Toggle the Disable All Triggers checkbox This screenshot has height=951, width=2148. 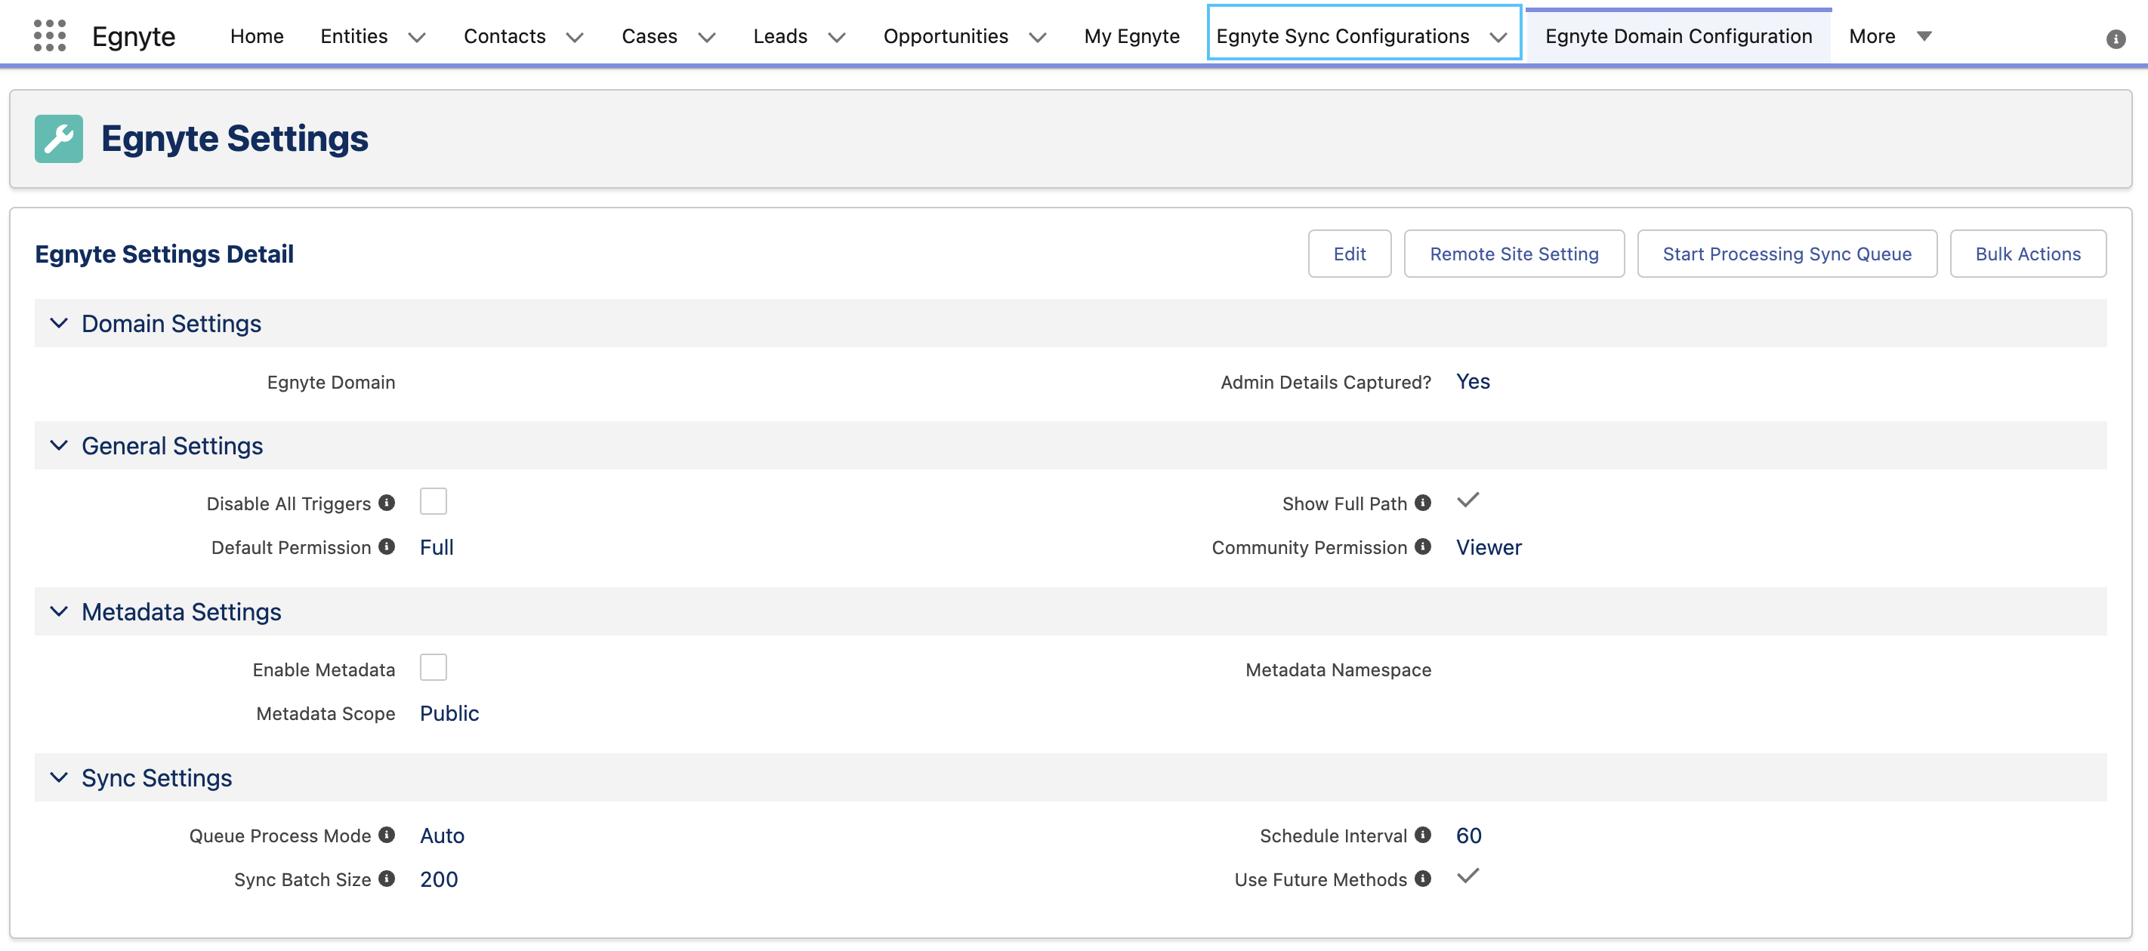pos(434,502)
